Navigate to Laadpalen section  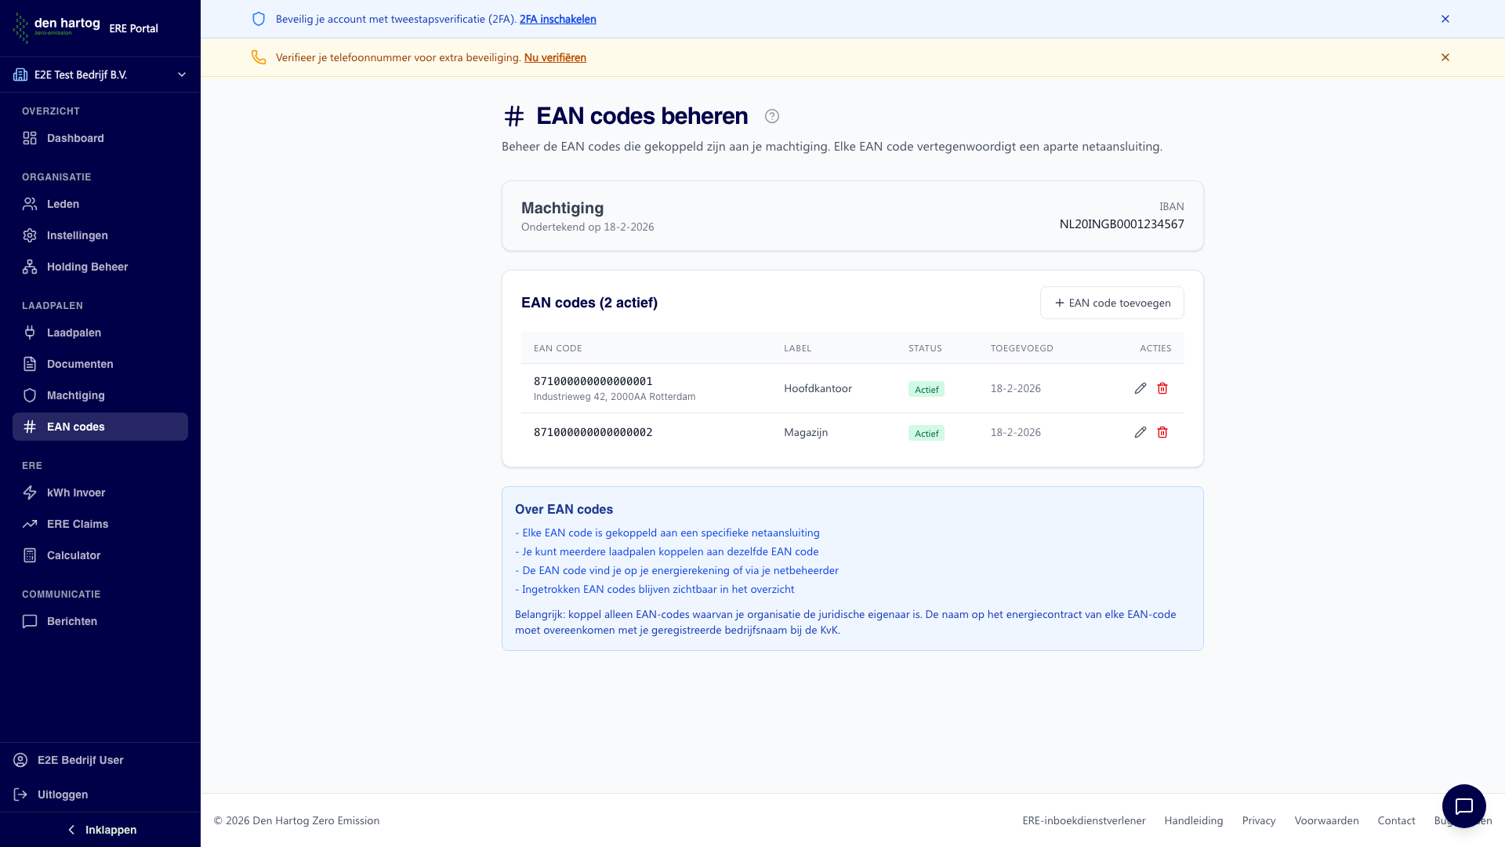(74, 333)
